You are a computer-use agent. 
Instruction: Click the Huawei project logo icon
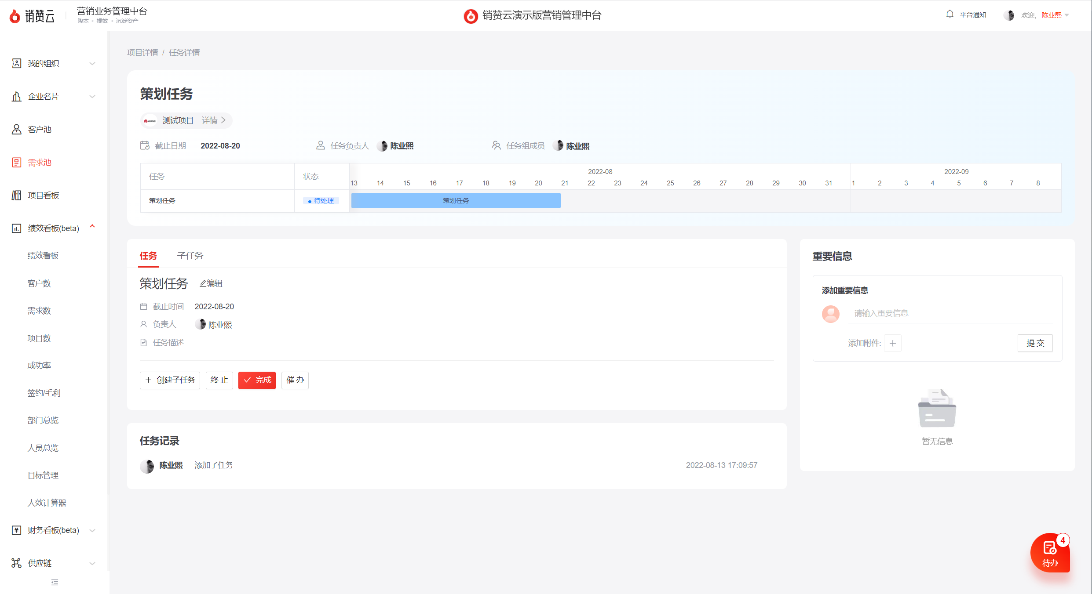[x=150, y=120]
